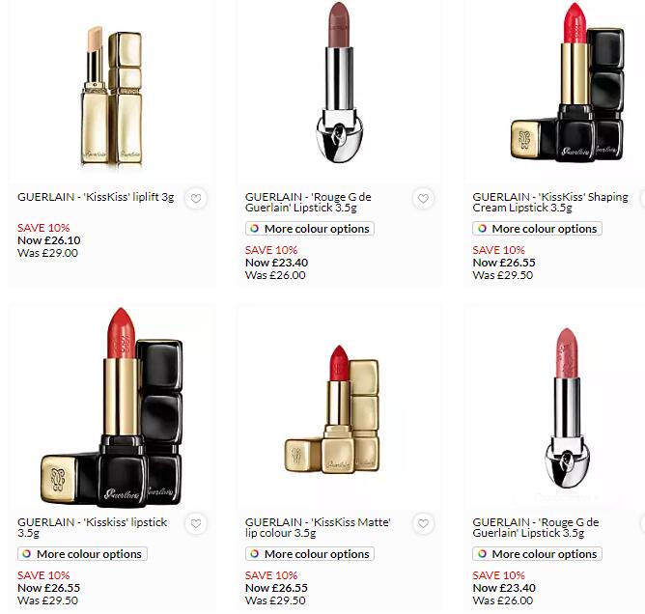
Task: Open the 'KissKiss' liplift 3g product title
Action: [96, 197]
